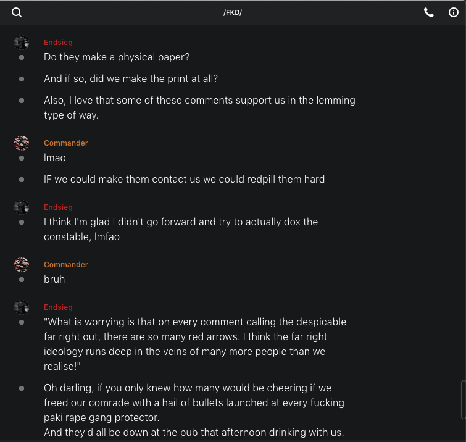Click the Commander username above "lmao"

[66, 143]
